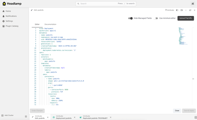Go to Settings in the sidebar

click(x=9, y=21)
